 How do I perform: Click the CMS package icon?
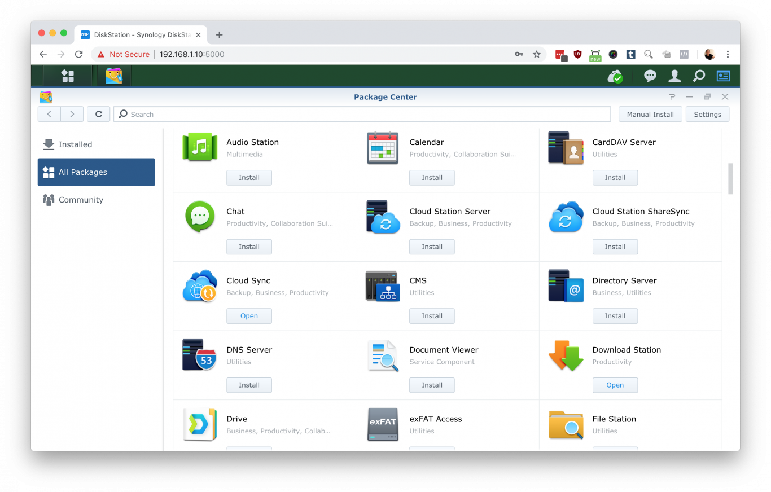click(x=383, y=286)
